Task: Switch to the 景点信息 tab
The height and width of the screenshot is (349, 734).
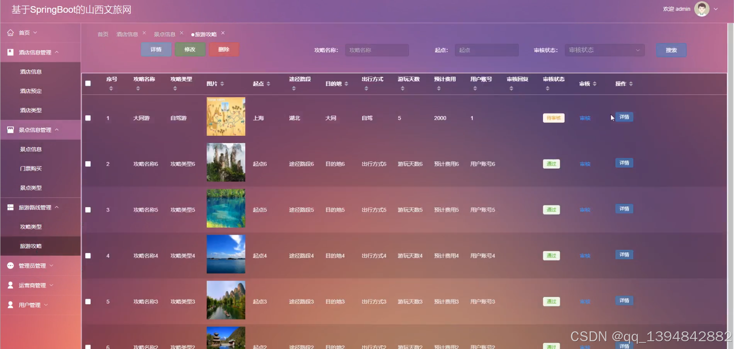Action: point(164,34)
